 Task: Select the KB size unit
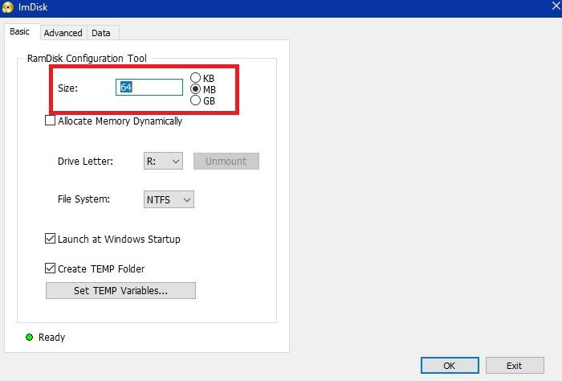click(195, 77)
